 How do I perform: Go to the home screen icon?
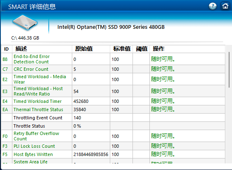(225, 6)
